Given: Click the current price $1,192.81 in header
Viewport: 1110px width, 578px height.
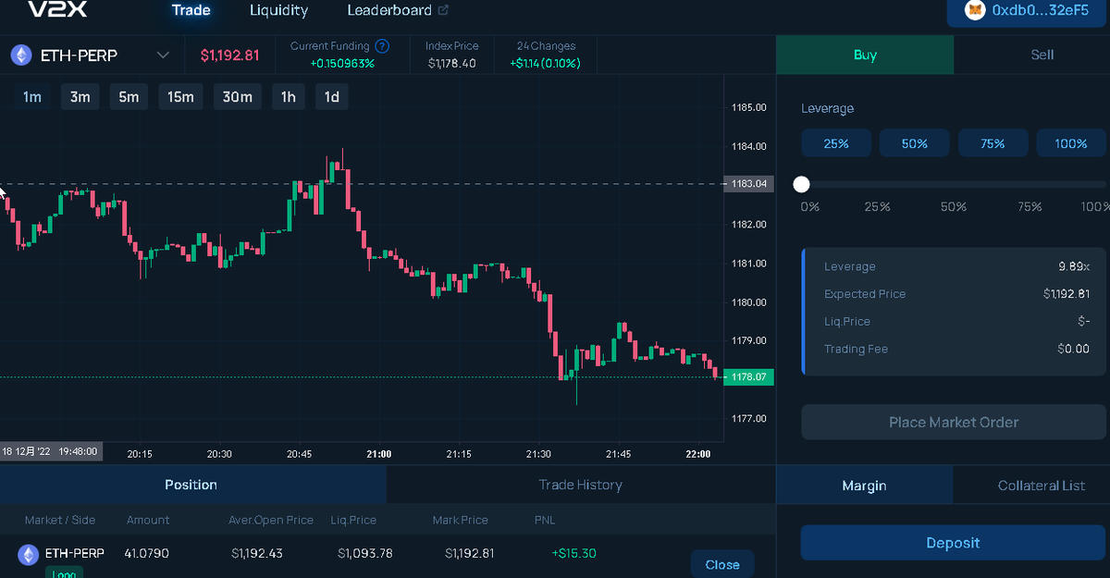Looking at the screenshot, I should pos(229,55).
